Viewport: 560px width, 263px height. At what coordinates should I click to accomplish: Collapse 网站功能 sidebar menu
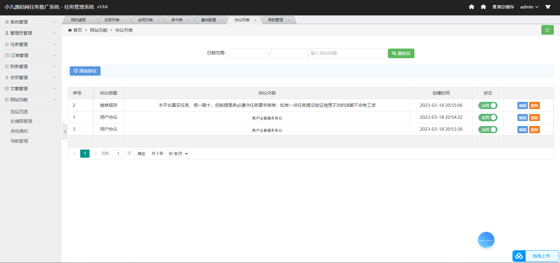[x=31, y=99]
